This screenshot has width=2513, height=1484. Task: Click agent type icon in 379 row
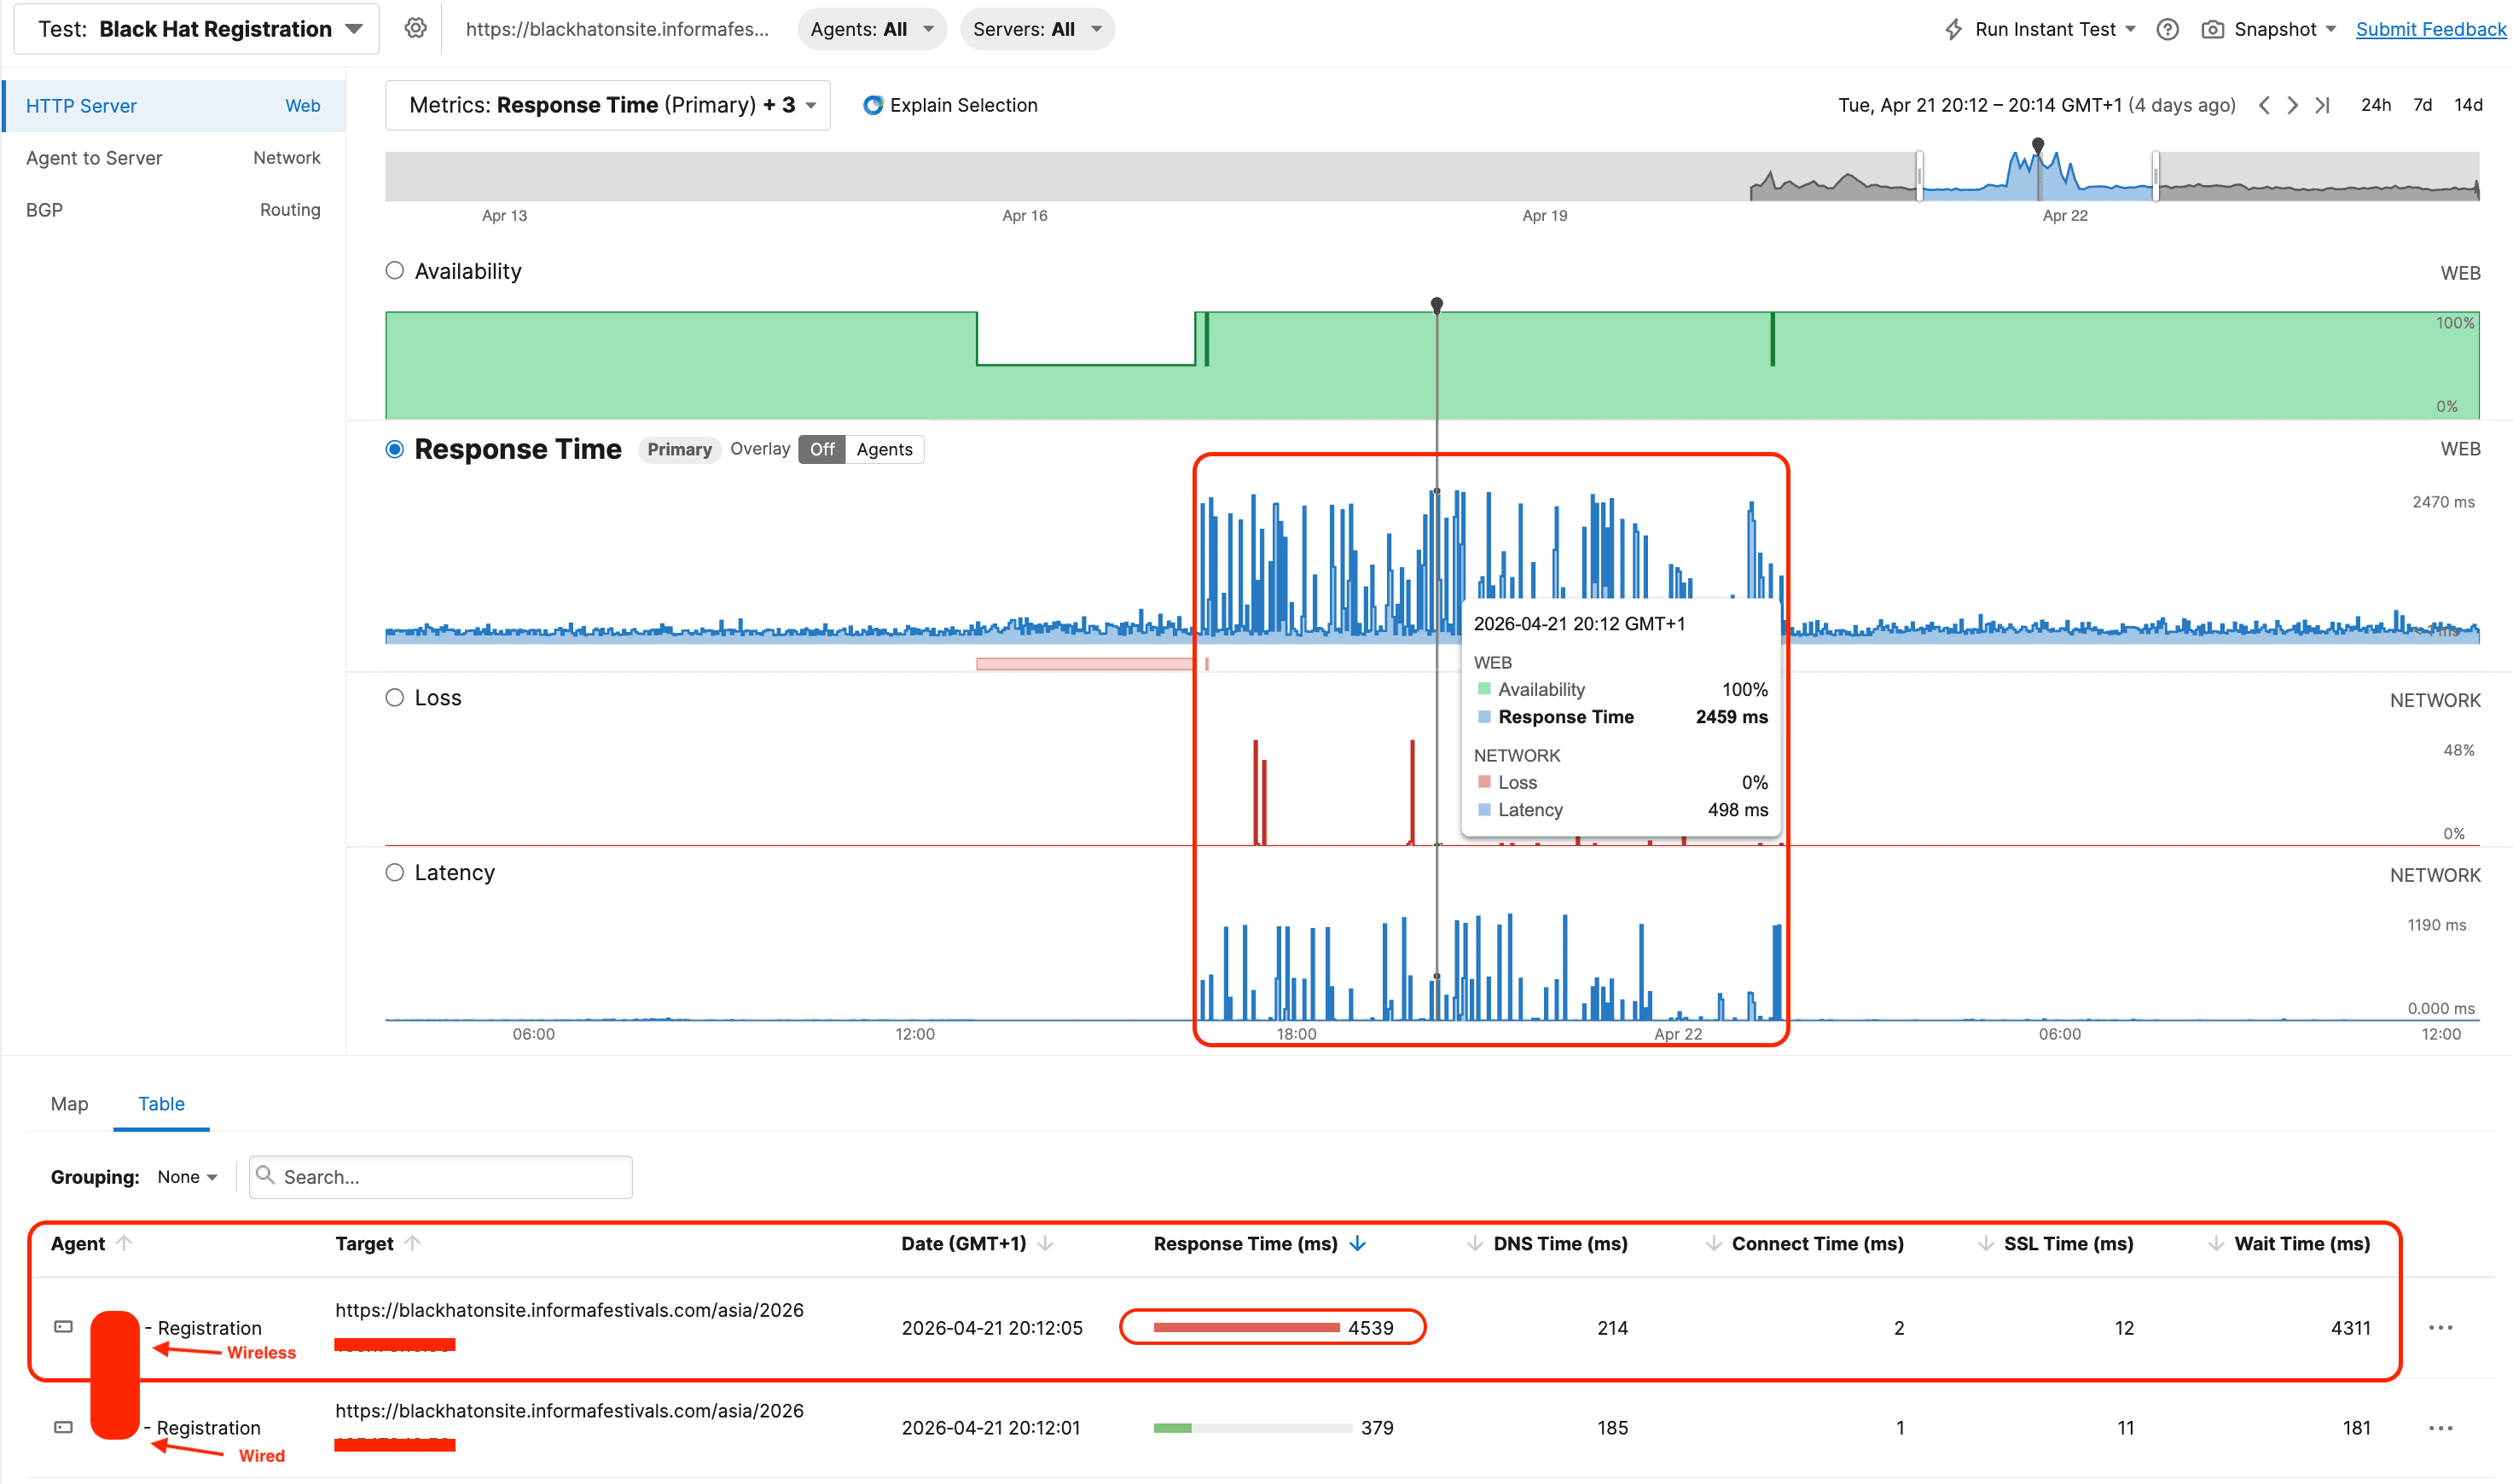63,1427
